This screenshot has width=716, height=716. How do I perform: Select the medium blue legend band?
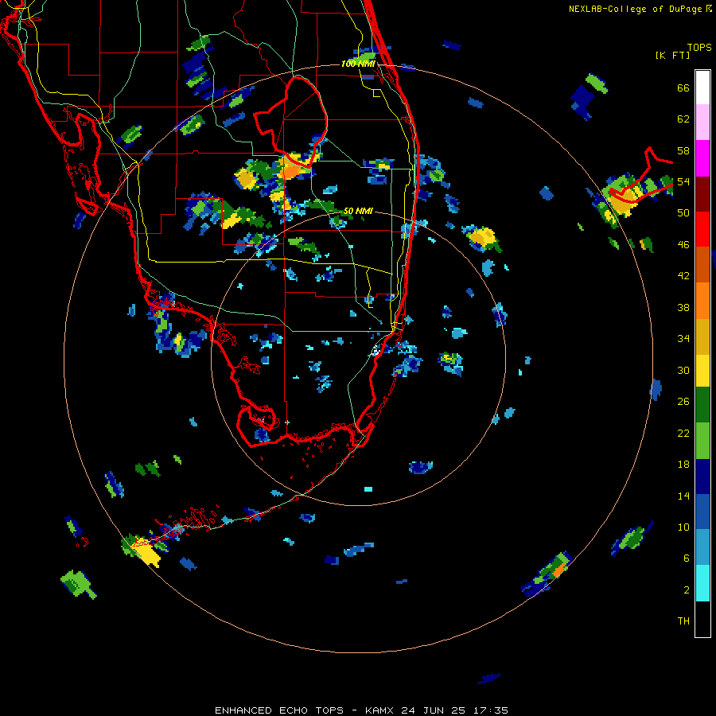702,512
